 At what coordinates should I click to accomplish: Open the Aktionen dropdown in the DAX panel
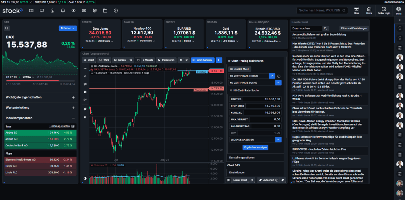(x=67, y=28)
